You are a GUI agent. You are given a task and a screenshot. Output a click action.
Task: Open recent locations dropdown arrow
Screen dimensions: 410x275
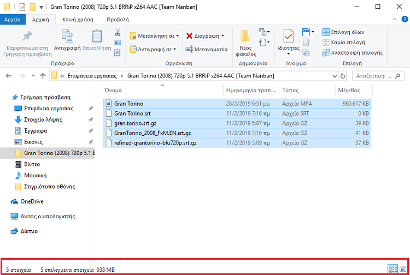[33, 76]
